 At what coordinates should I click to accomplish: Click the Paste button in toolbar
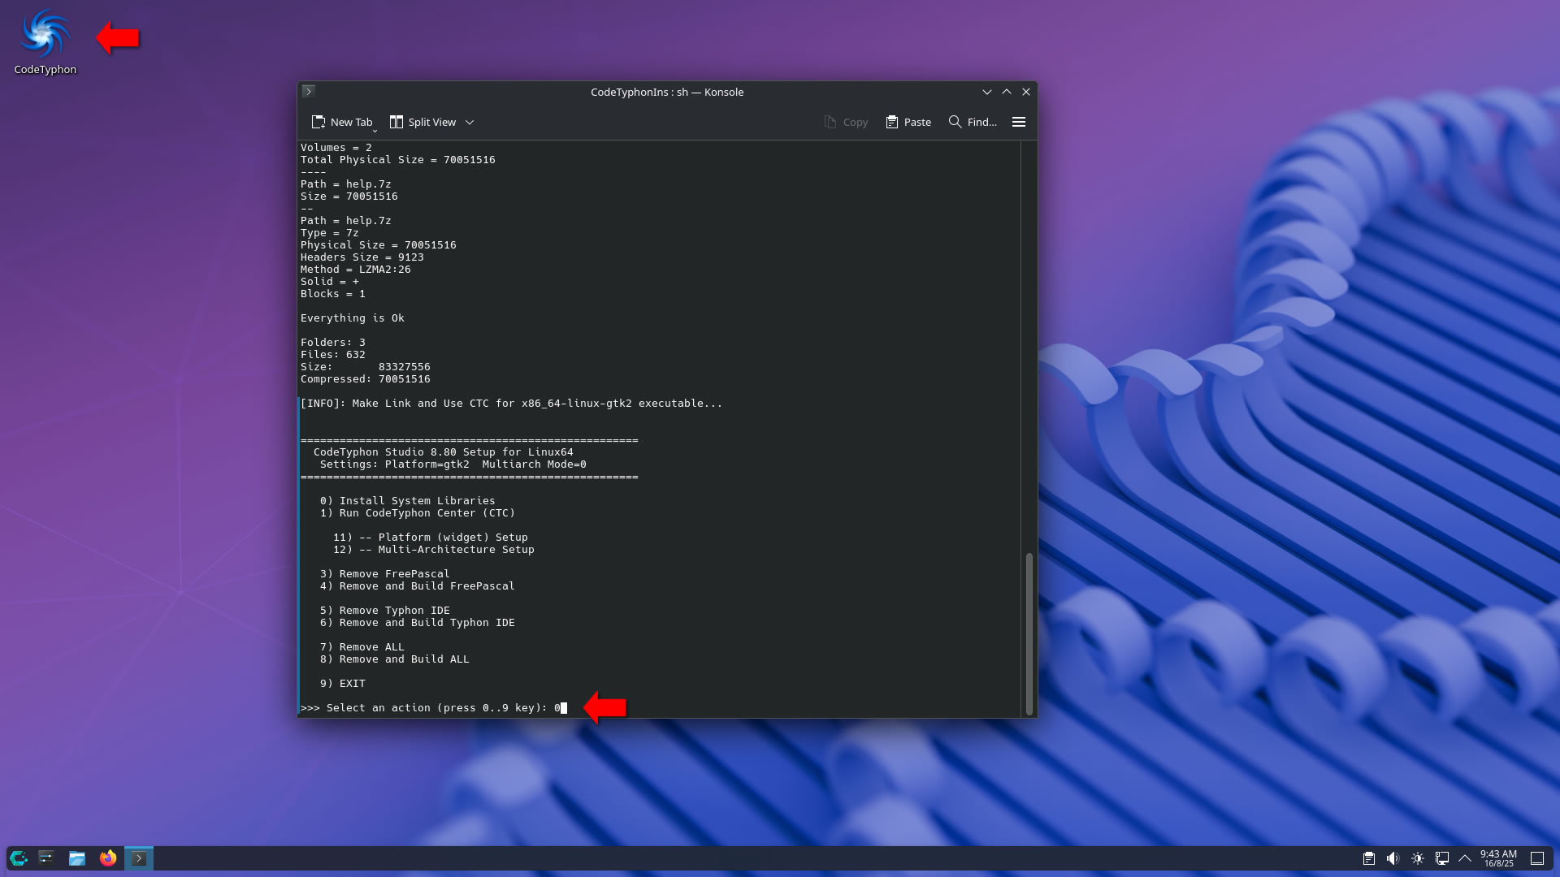[x=908, y=122]
